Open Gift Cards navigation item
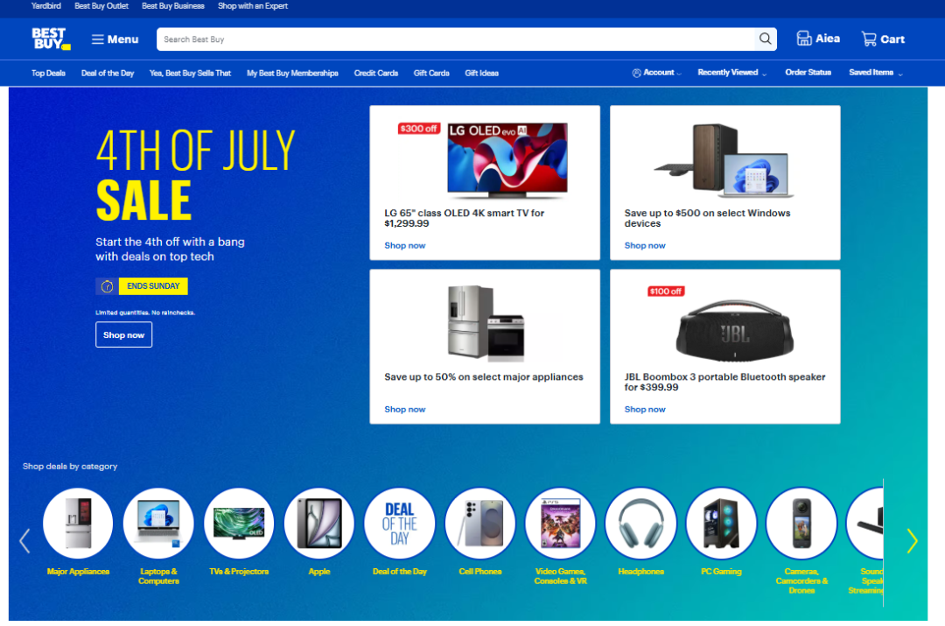 pos(430,73)
